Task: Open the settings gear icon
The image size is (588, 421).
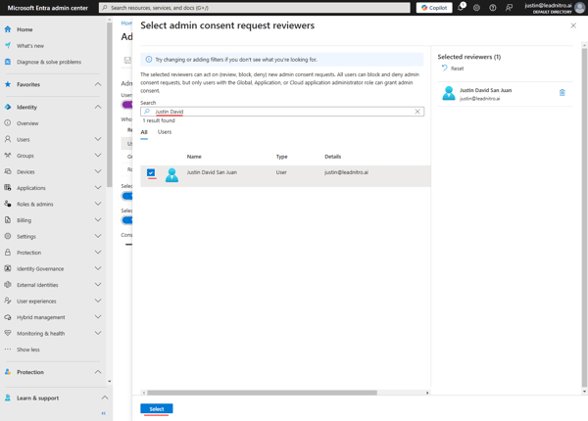Action: 477,8
